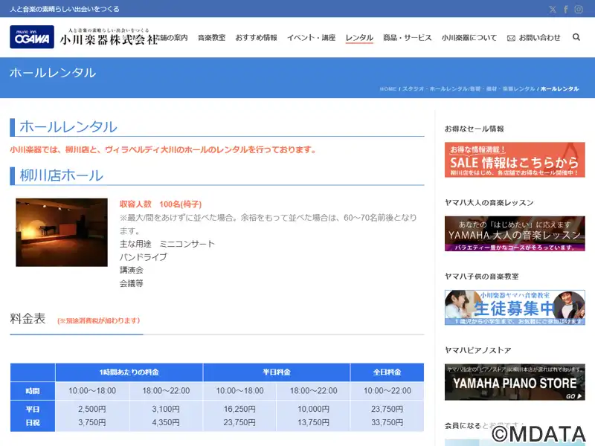The height and width of the screenshot is (446, 595).
Task: Click the 3,100円 price cell
Action: click(x=166, y=410)
